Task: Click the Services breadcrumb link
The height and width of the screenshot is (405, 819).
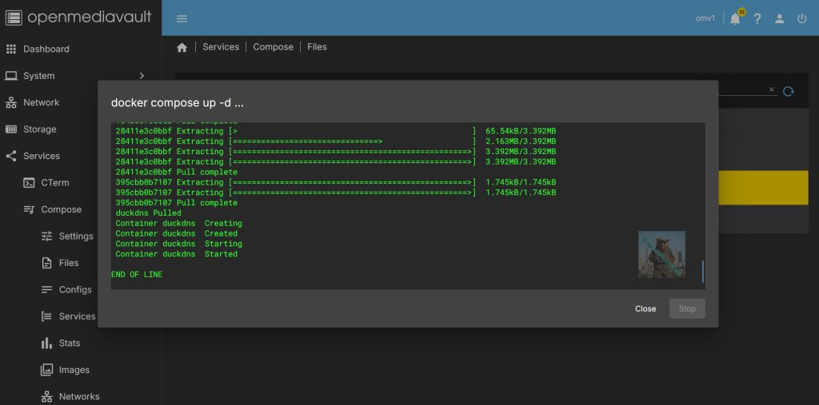Action: [221, 47]
